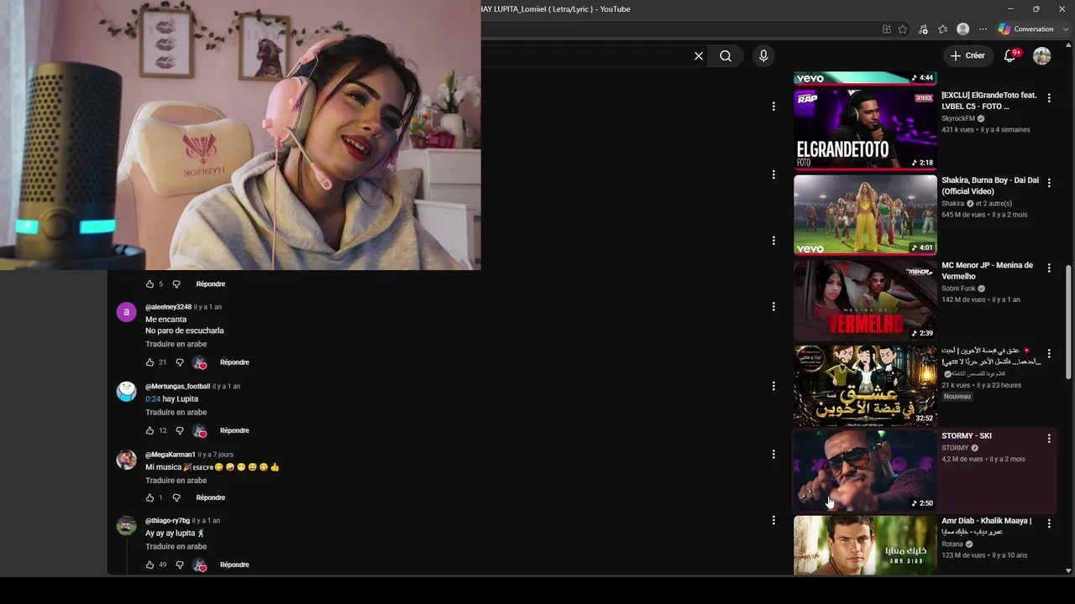Dislike @thiago-ry7bg's comment
1075x604 pixels.
(x=179, y=565)
